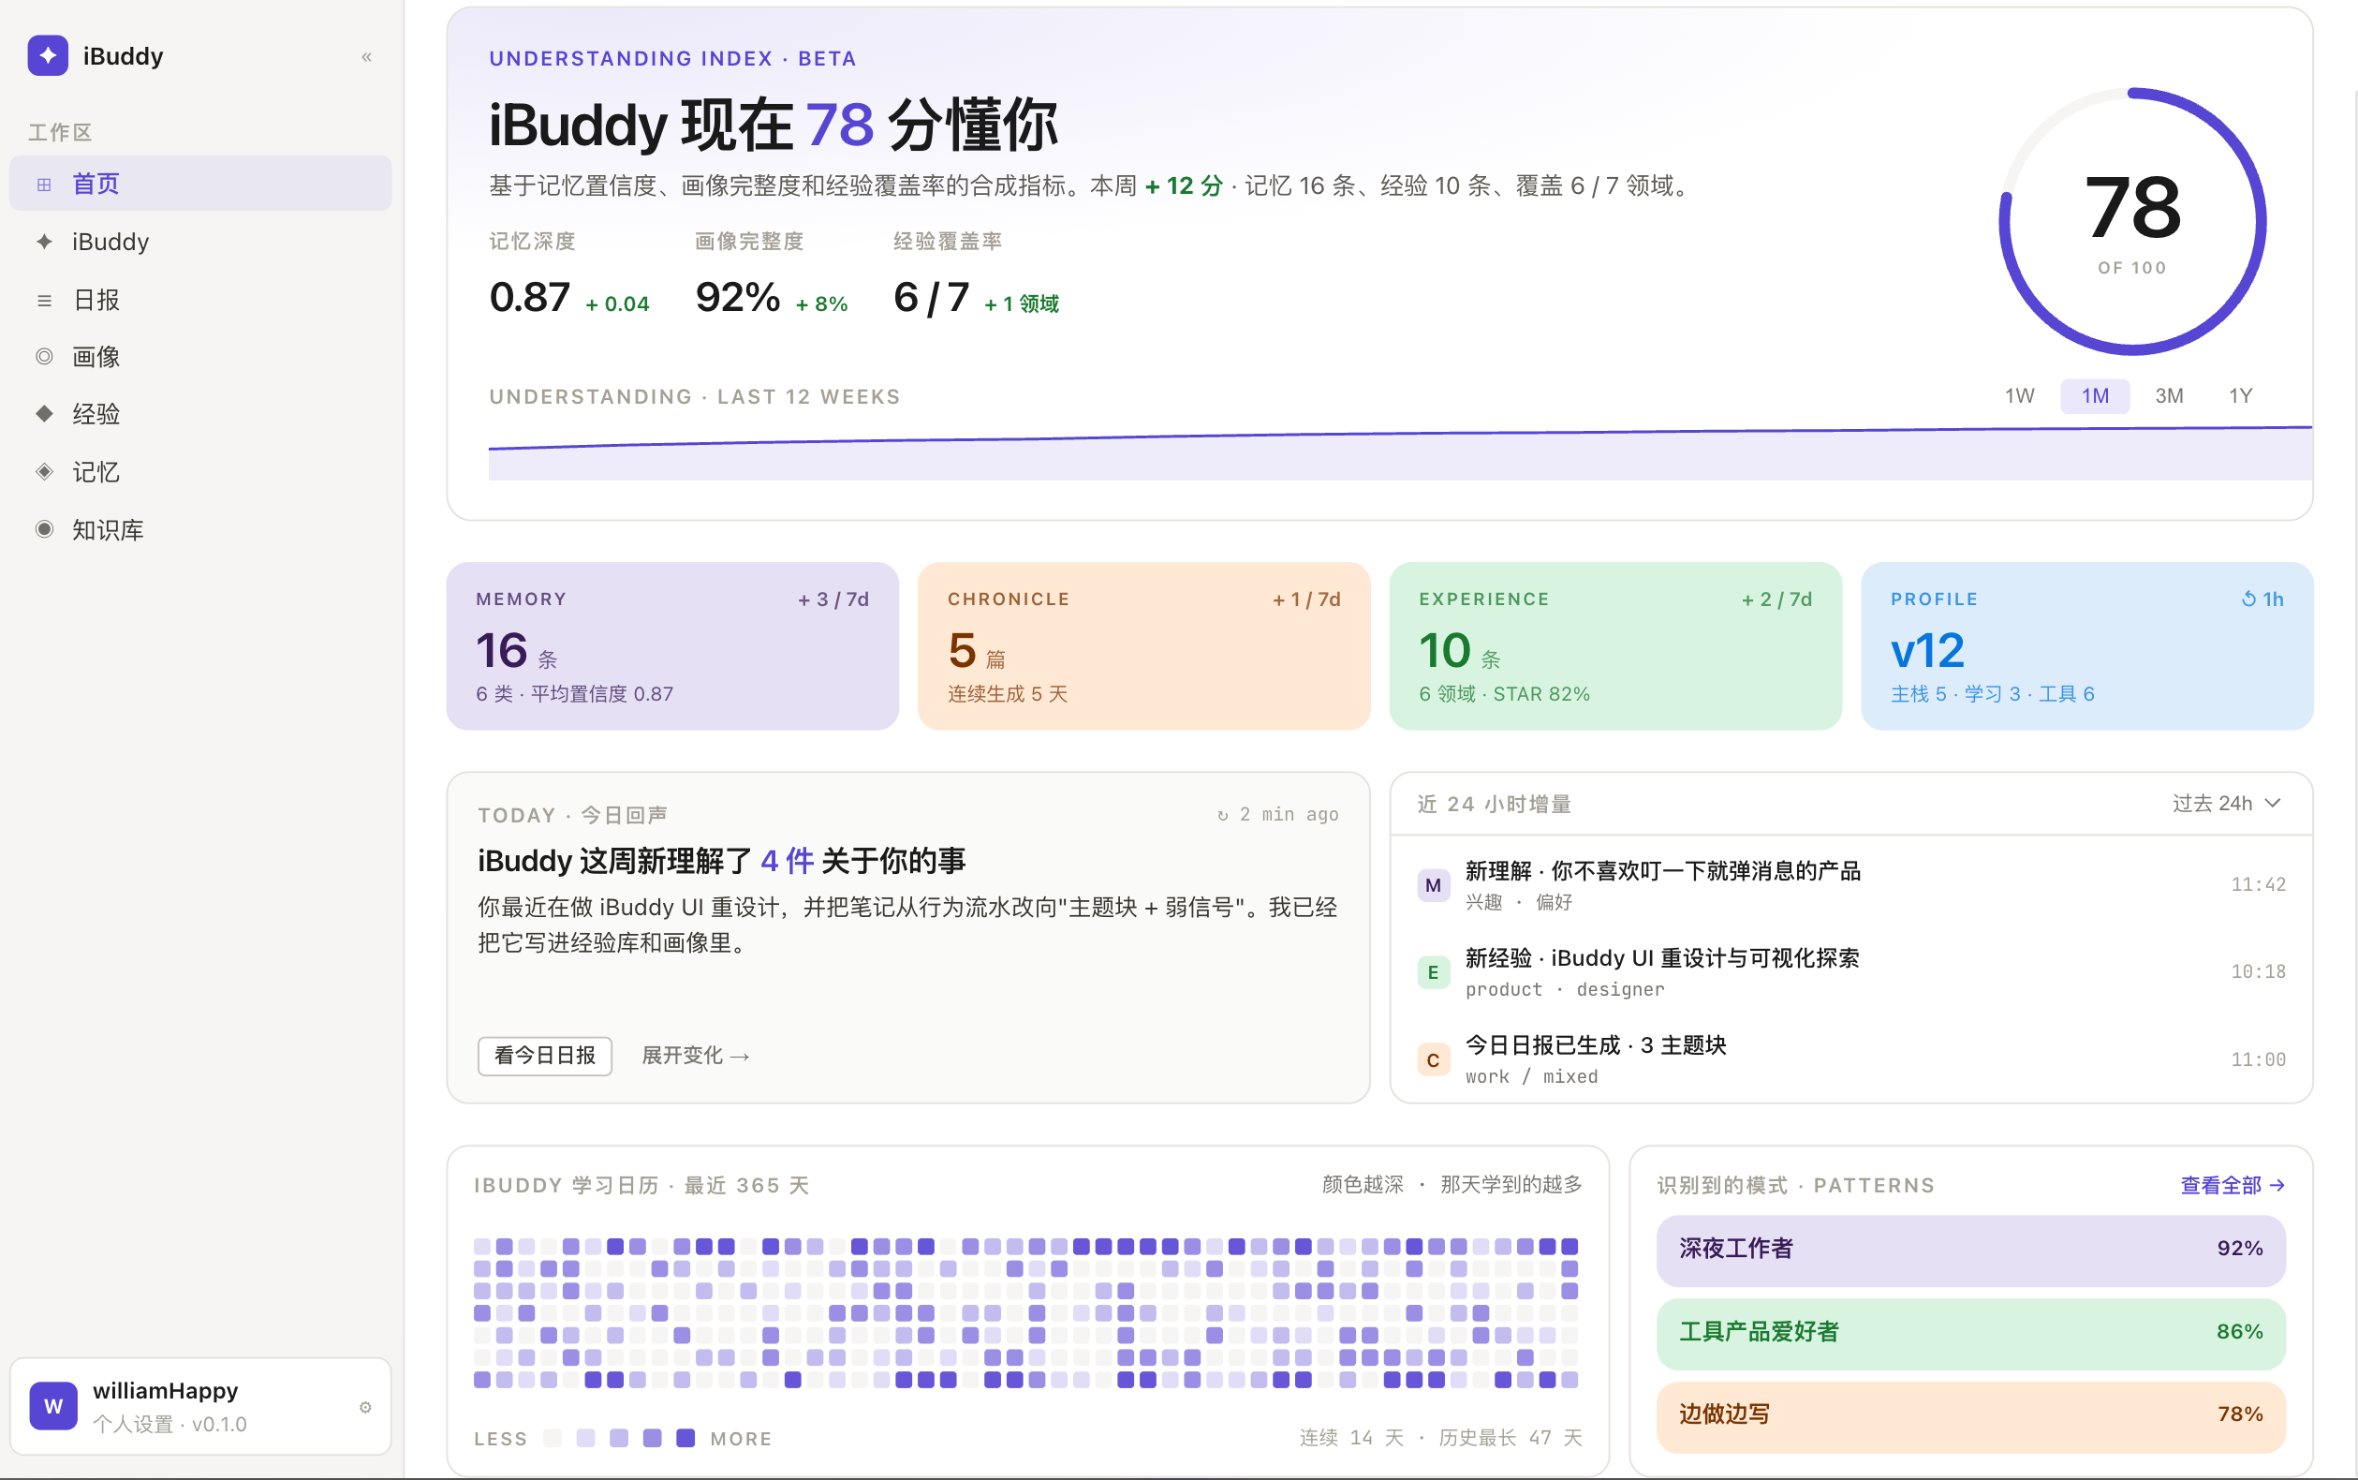
Task: Click the 10:18 timestamp
Action: coord(2258,972)
